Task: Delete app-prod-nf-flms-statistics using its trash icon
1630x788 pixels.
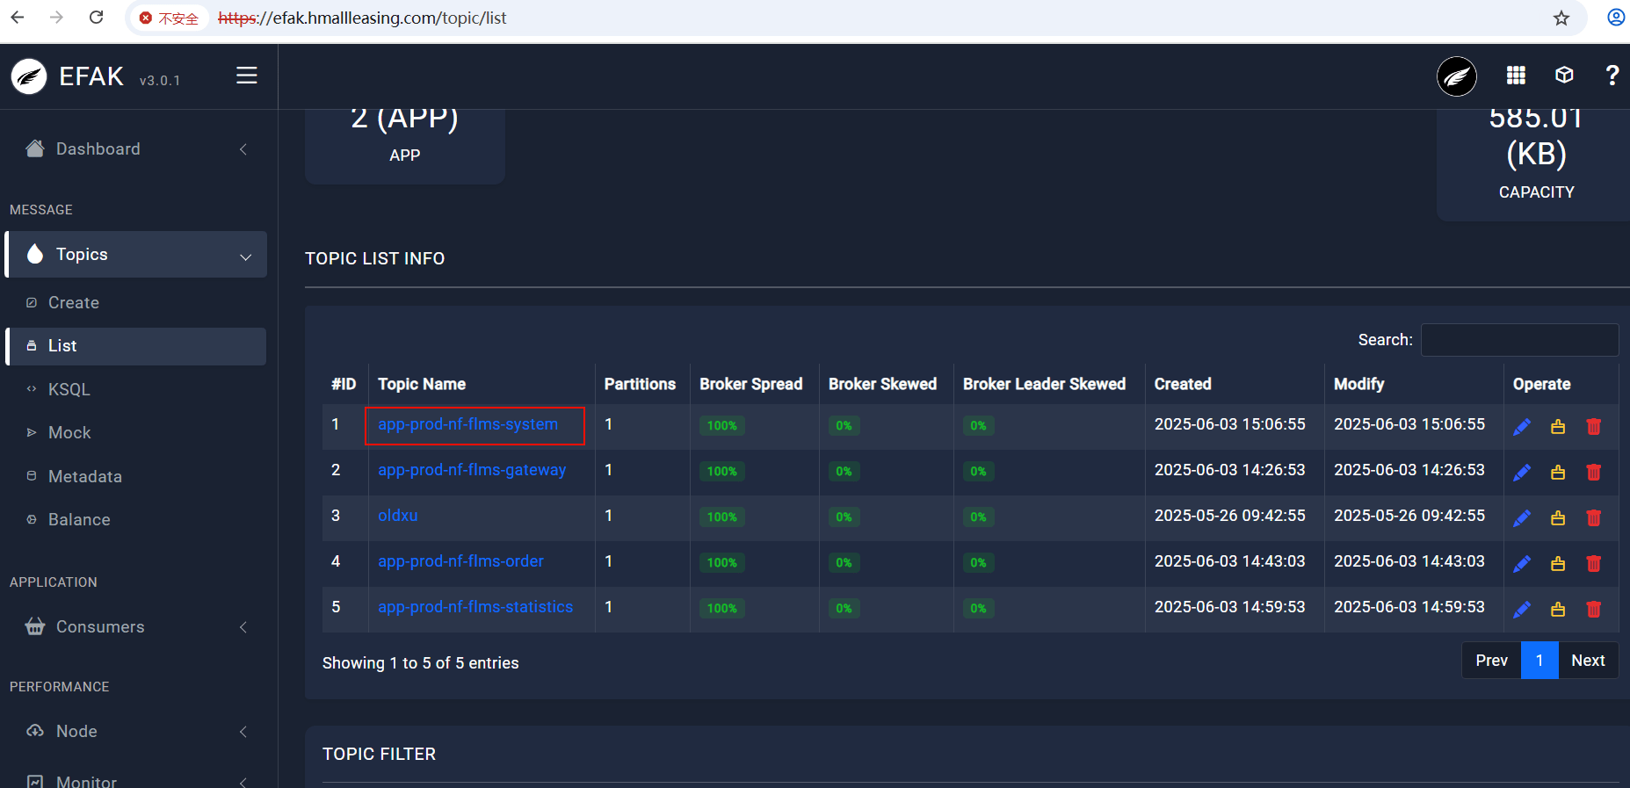Action: 1593,610
